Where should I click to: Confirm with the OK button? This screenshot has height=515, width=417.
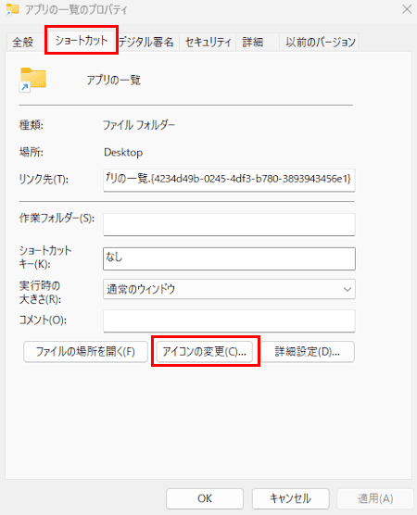205,498
